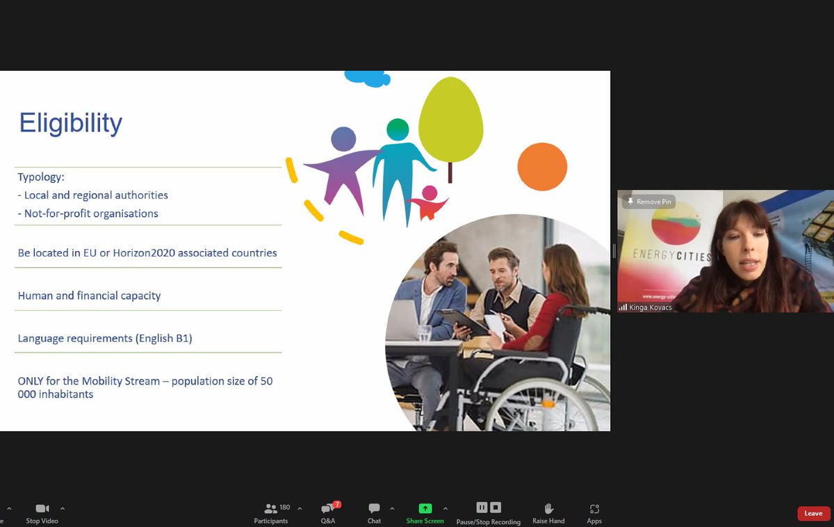Expand the arrow next to Participants
Image resolution: width=834 pixels, height=527 pixels.
[x=300, y=508]
